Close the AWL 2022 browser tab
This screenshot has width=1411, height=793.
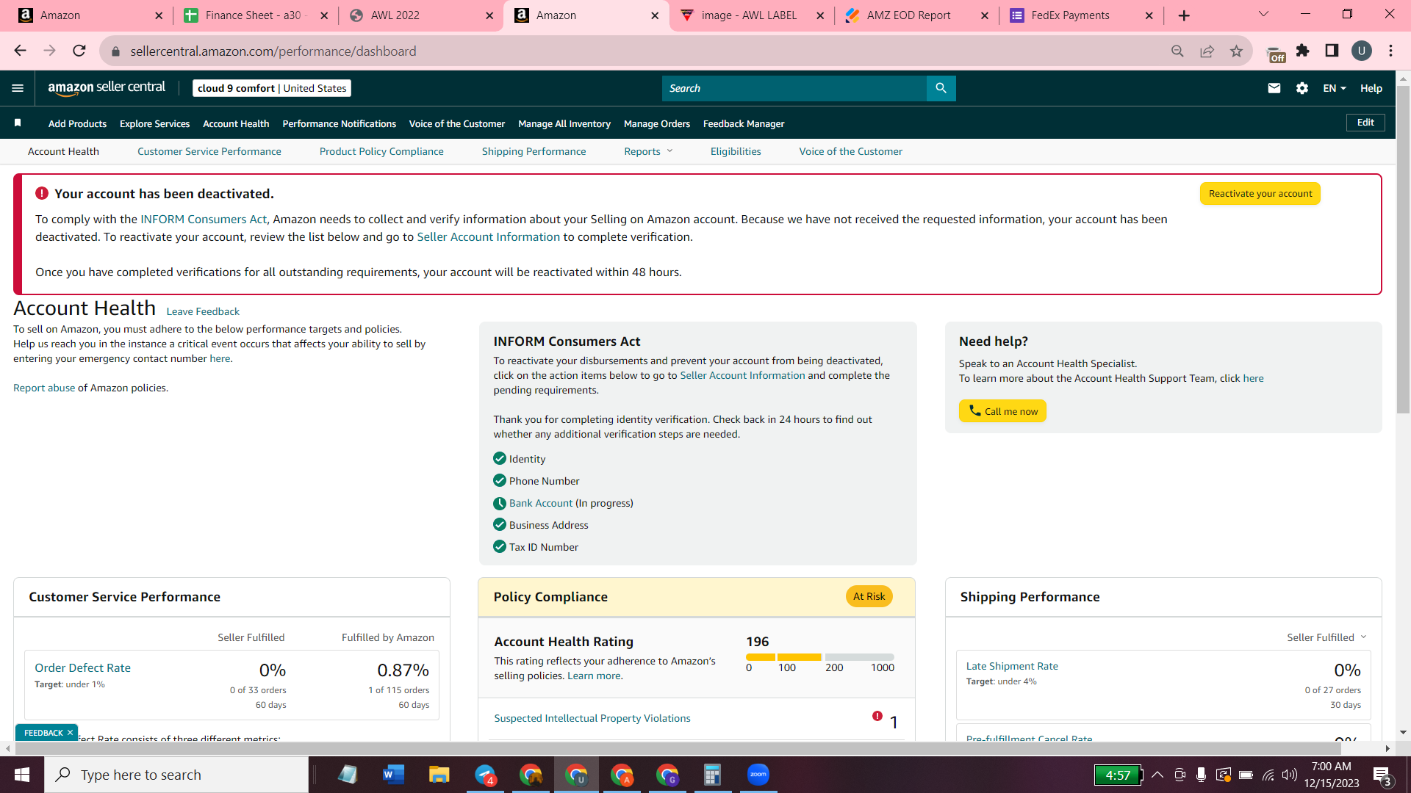point(489,15)
